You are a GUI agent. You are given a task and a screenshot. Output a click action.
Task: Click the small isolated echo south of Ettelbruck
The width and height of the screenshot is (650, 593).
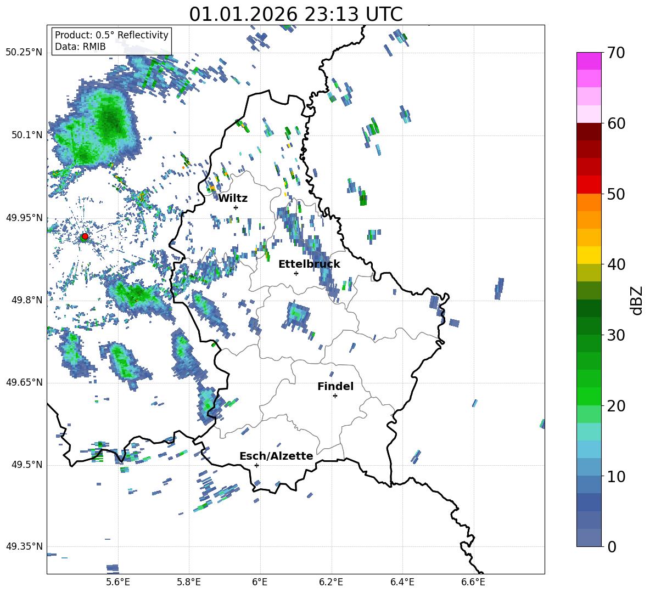point(297,315)
